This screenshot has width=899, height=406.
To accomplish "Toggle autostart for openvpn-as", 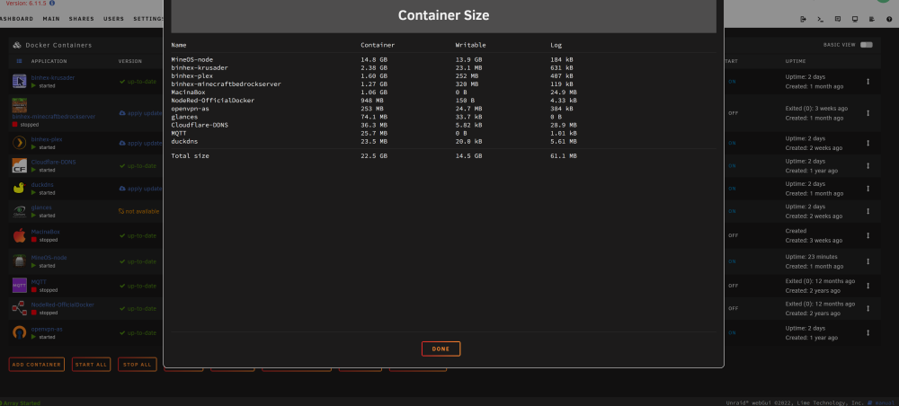I will coord(732,332).
